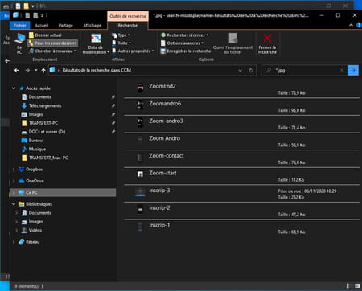Click Ouvrir l'emplacement du fichier
This screenshot has height=291, width=362.
point(232,43)
